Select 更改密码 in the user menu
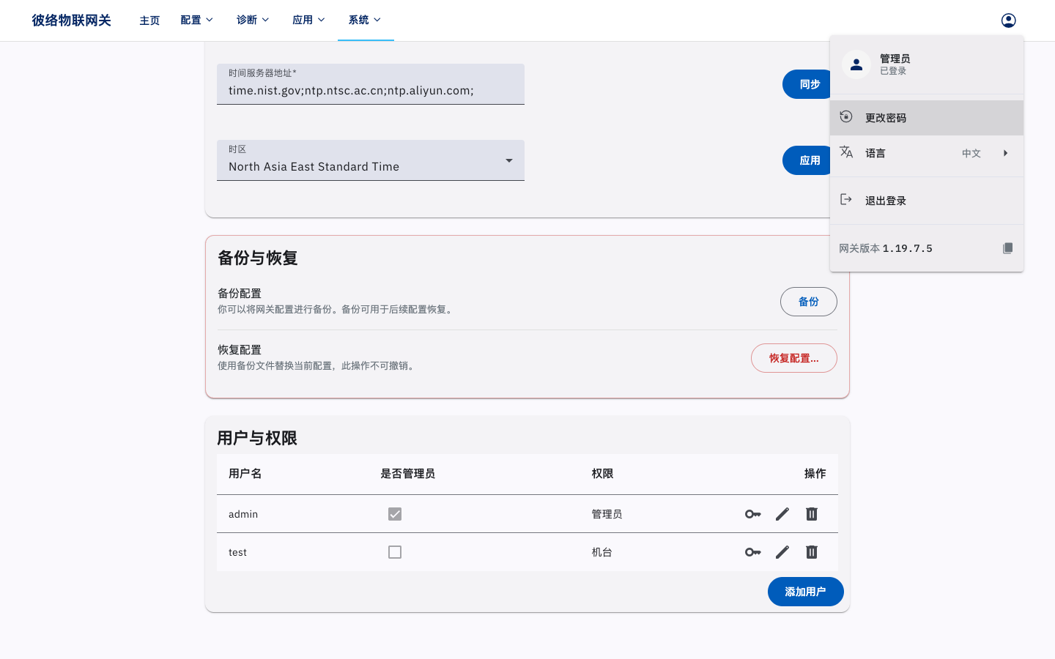This screenshot has width=1055, height=659. 927,118
